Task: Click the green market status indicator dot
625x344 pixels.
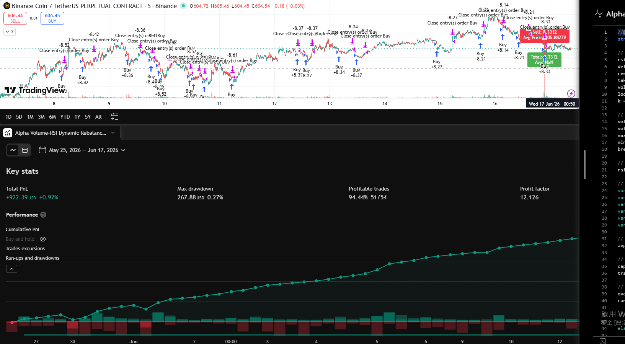Action: coord(183,6)
